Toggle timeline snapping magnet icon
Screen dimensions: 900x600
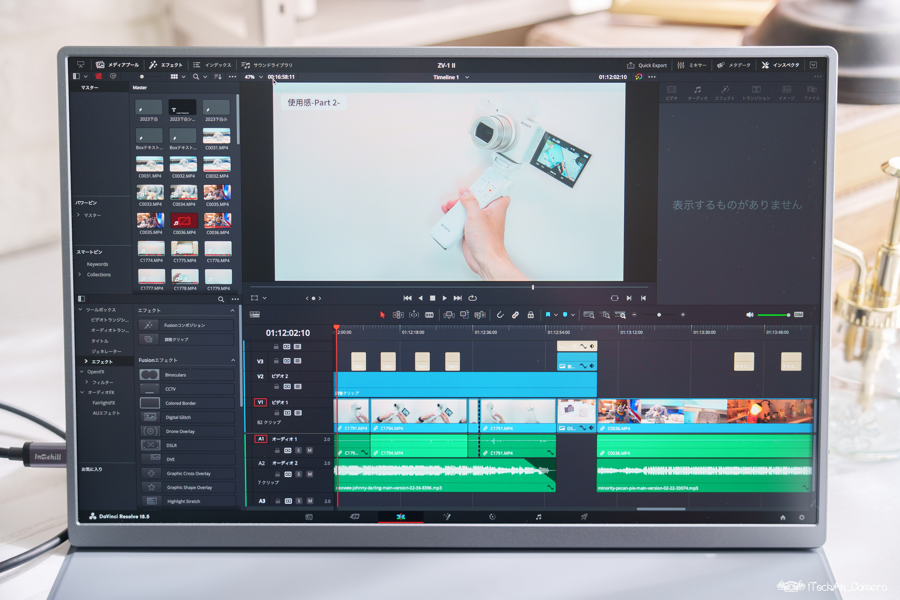coord(500,315)
